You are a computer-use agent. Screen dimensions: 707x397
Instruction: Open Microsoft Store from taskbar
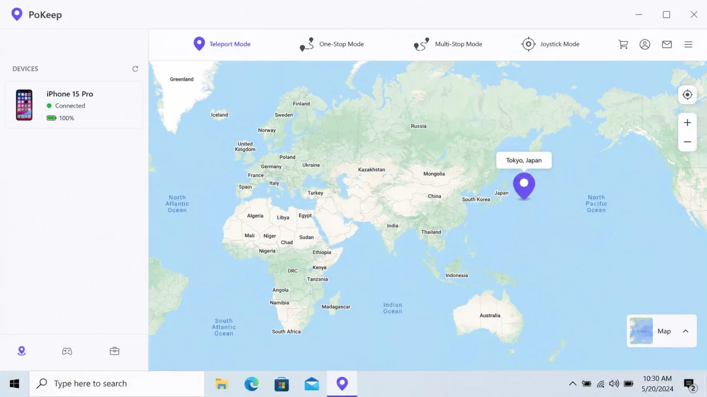[x=282, y=384]
